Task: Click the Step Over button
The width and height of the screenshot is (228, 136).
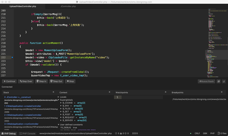Action: point(26,81)
